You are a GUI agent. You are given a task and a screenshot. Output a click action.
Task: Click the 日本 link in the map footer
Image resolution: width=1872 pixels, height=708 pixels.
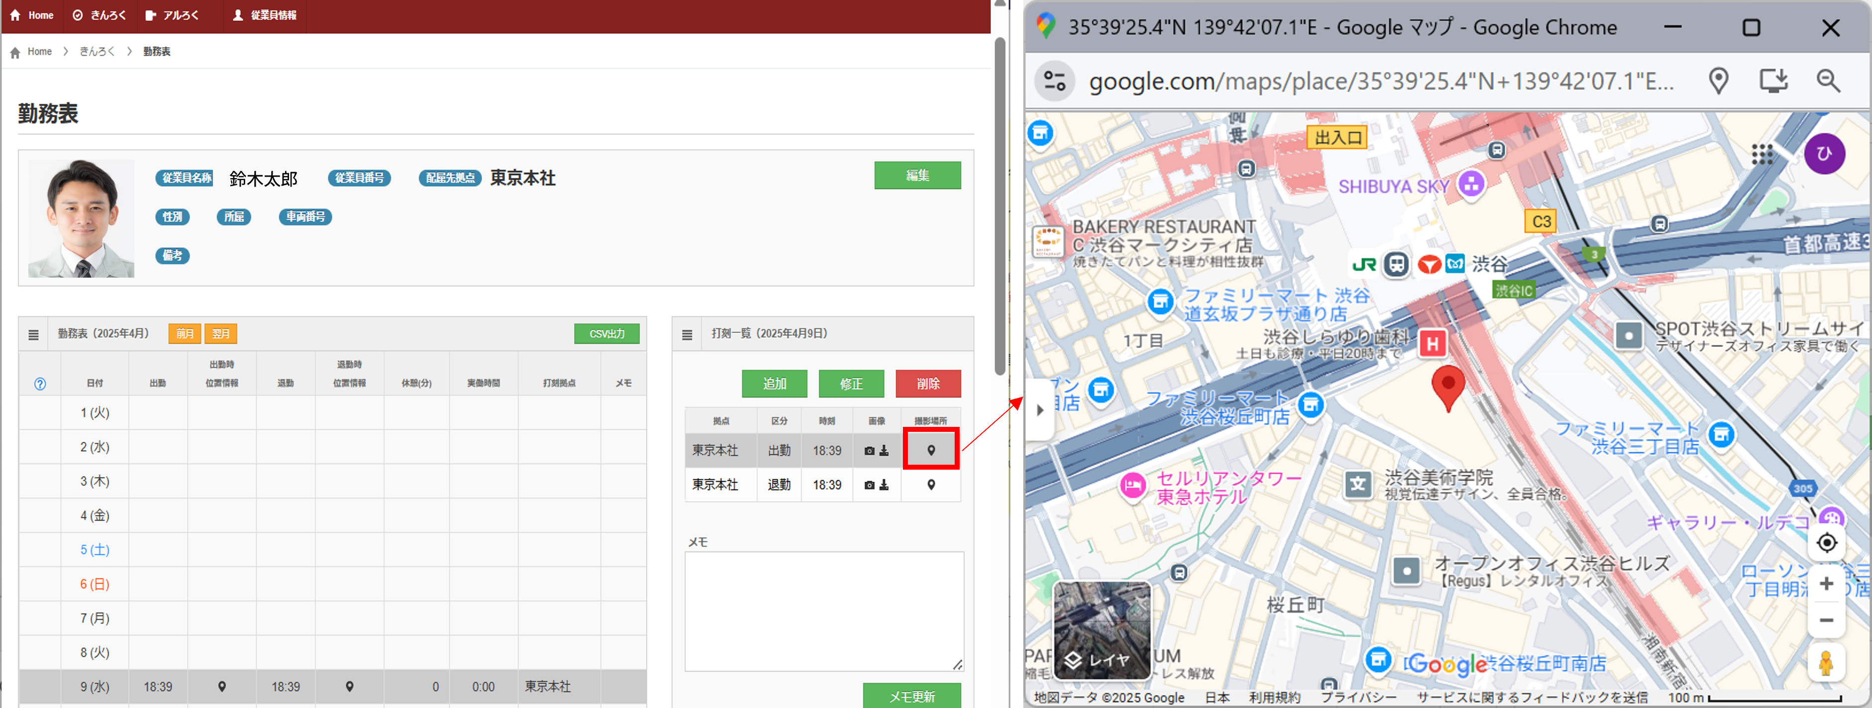1217,698
